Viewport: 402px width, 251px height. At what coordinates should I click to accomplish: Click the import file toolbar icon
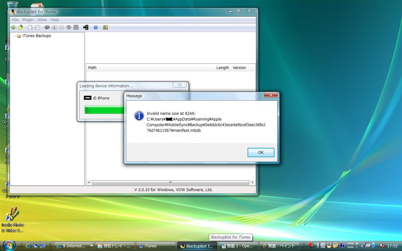click(37, 27)
